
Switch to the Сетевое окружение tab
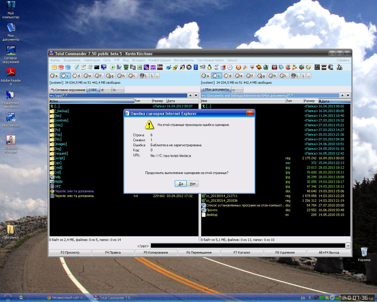click(x=68, y=90)
